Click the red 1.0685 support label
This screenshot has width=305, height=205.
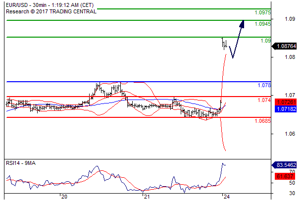coord(262,121)
